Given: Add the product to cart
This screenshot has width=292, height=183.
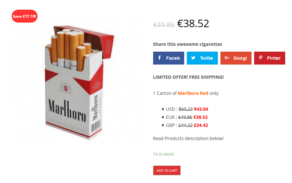Looking at the screenshot, I should coord(167,170).
